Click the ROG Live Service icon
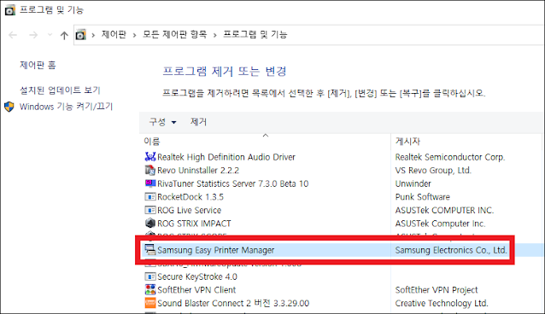Screen dimensions: 545x314 coord(150,210)
